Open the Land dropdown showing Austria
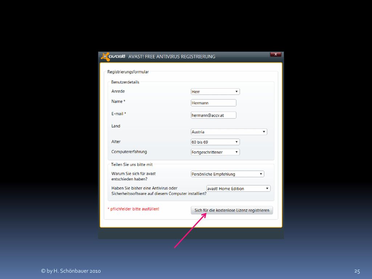The image size is (372, 279). pos(229,132)
